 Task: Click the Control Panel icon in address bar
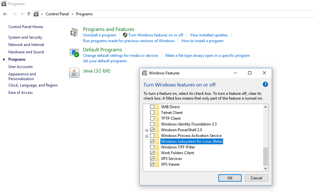pyautogui.click(x=36, y=14)
